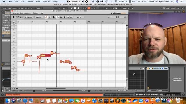Viewport: 186px width, 104px height.
Task: Click the highlighted red note blob
Action: tap(48, 55)
